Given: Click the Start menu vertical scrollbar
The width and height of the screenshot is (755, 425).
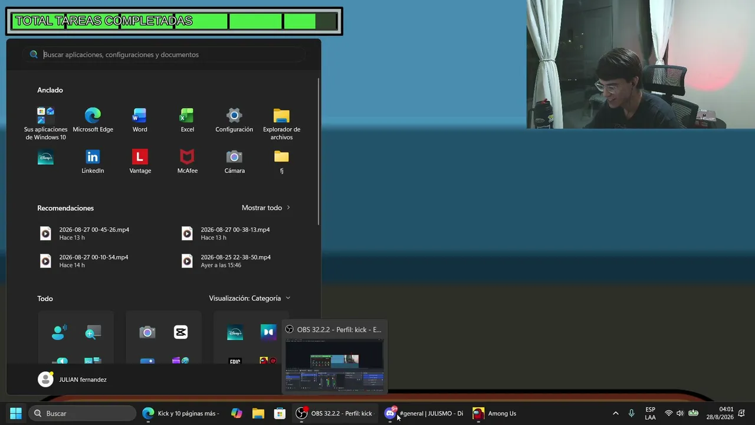Looking at the screenshot, I should 319,152.
